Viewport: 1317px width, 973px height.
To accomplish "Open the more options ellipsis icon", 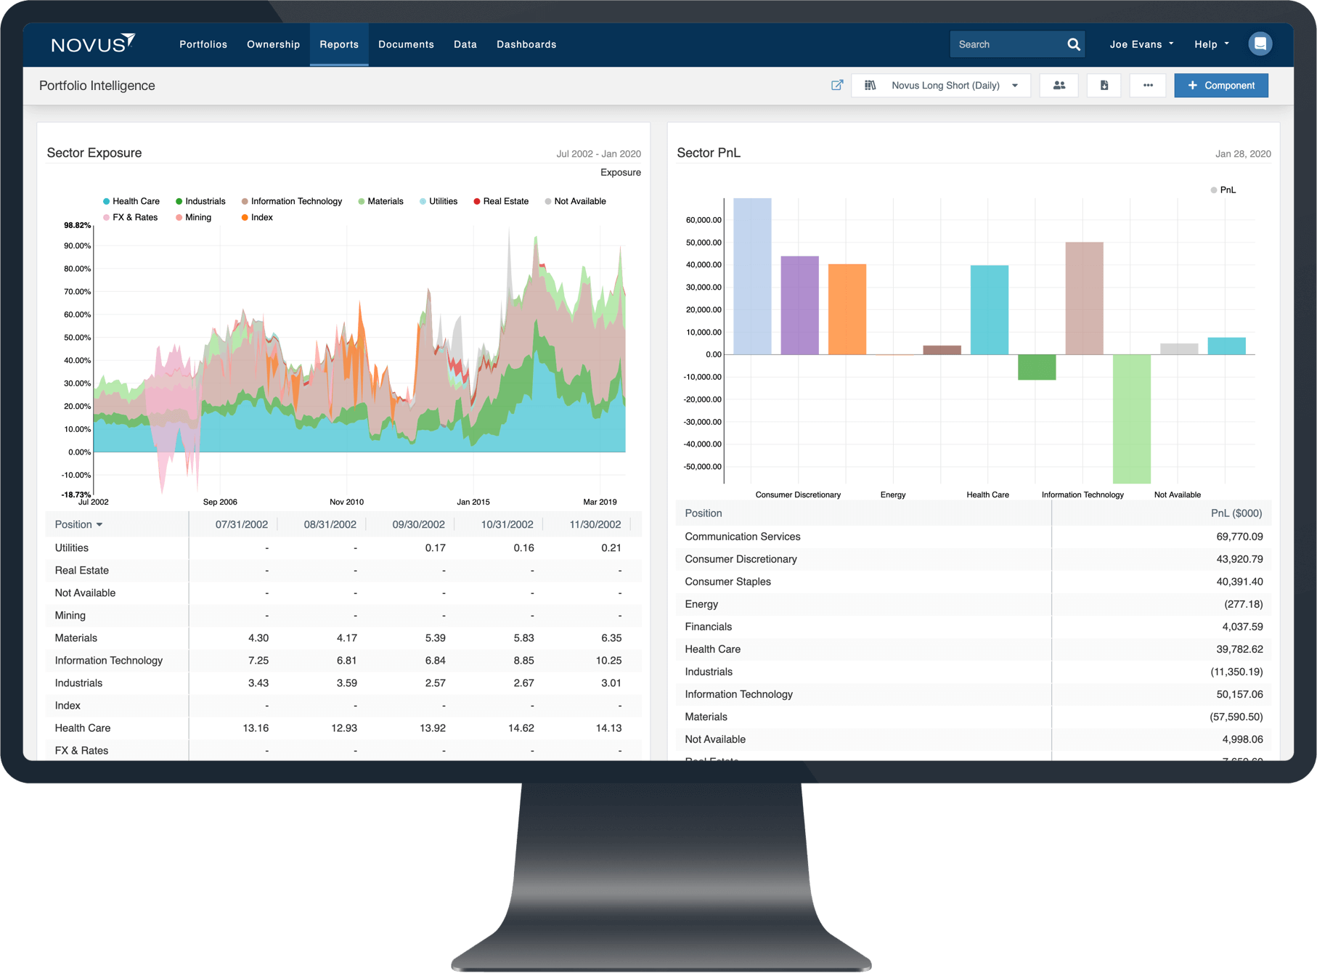I will (x=1148, y=85).
